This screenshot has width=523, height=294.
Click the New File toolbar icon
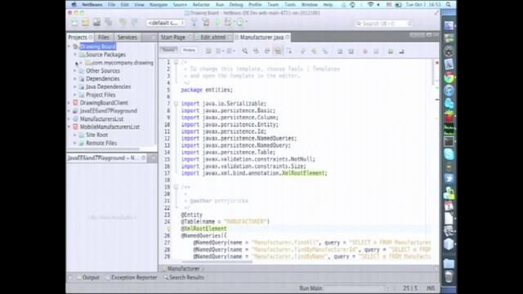coord(74,22)
